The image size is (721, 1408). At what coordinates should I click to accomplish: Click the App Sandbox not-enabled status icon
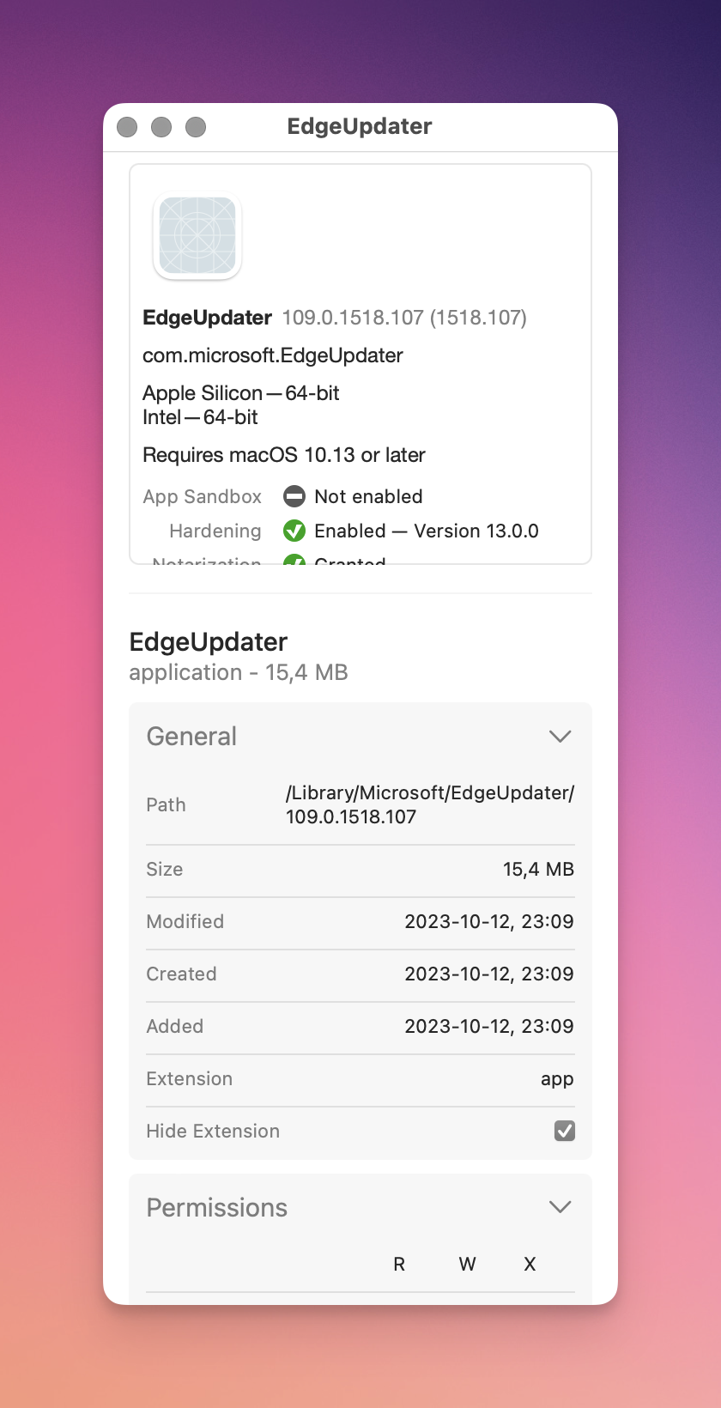pyautogui.click(x=294, y=496)
